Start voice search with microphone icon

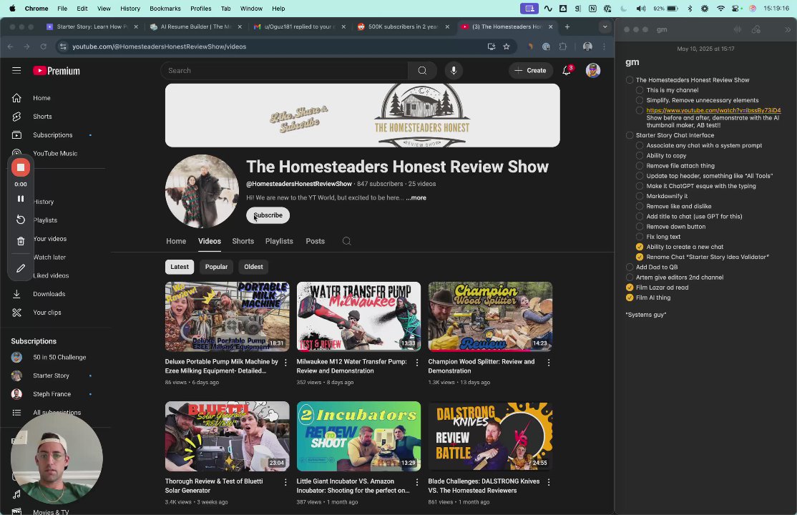454,71
